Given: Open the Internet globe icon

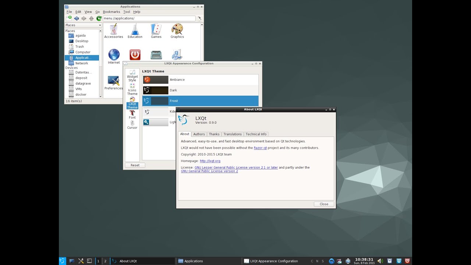Looking at the screenshot, I should click(114, 57).
